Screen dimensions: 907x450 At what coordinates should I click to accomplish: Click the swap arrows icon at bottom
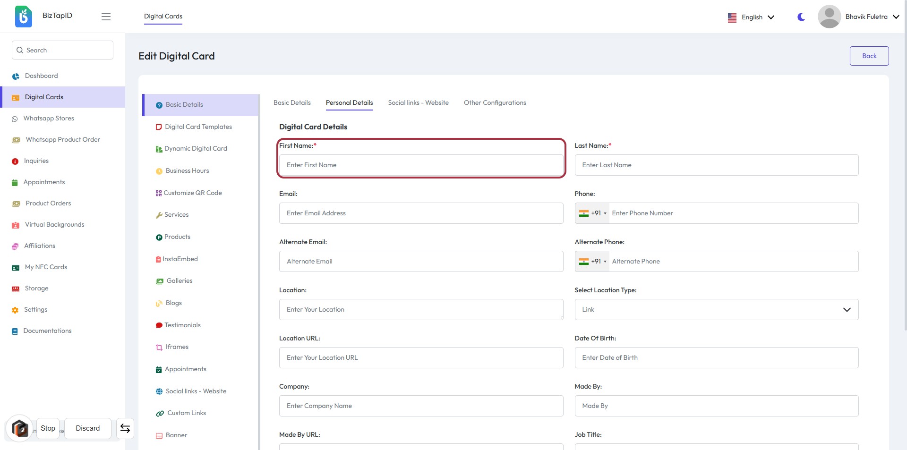coord(125,428)
